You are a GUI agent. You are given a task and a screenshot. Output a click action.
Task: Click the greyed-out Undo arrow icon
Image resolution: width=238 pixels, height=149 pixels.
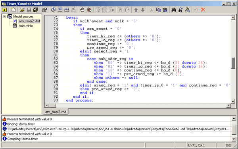pyautogui.click(x=196, y=10)
